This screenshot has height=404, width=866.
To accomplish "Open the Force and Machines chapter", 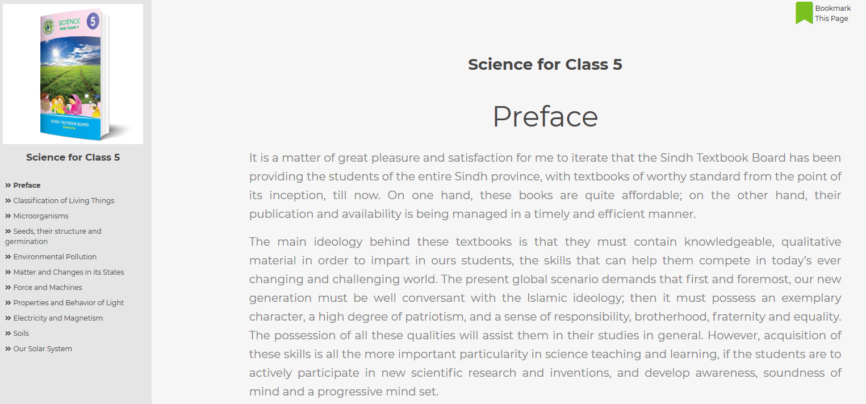I will pyautogui.click(x=48, y=287).
